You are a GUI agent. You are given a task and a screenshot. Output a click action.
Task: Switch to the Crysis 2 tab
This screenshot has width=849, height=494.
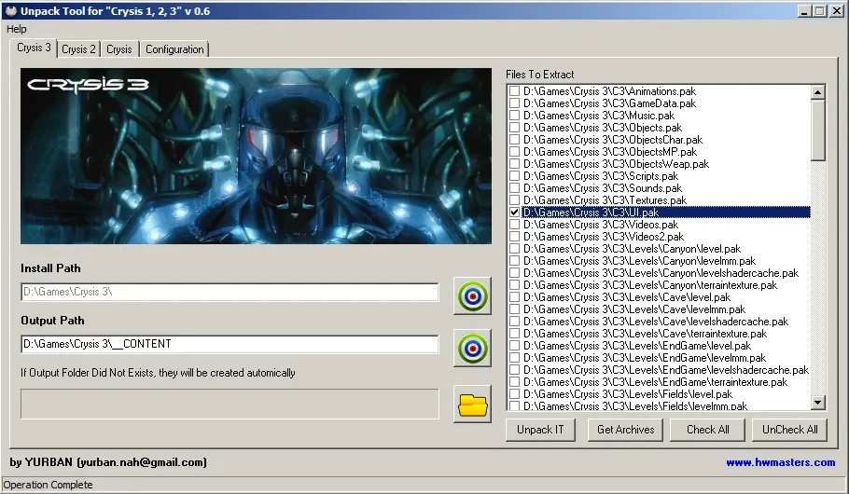(x=78, y=49)
